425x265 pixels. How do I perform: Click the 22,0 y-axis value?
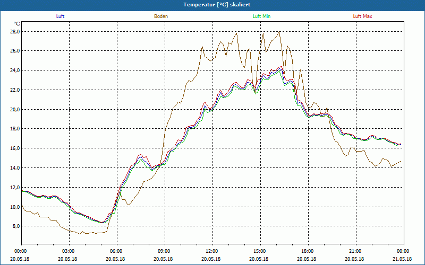(15, 90)
